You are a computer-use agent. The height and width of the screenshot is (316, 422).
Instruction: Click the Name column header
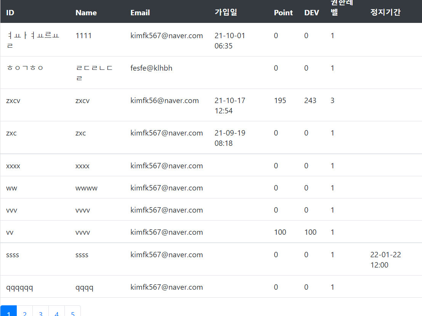(86, 13)
